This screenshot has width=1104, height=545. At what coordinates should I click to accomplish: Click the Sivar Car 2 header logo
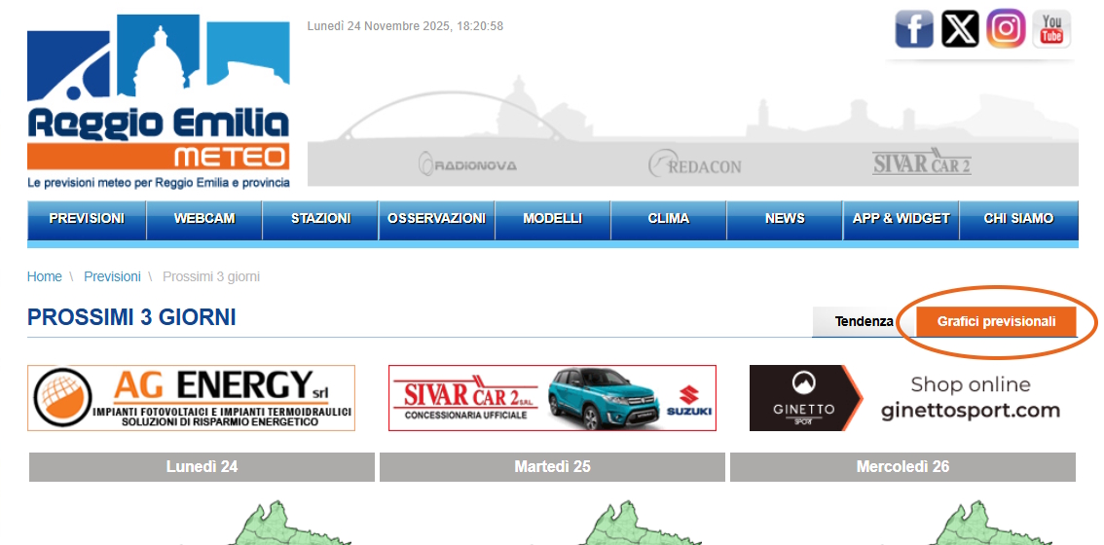coord(921,163)
